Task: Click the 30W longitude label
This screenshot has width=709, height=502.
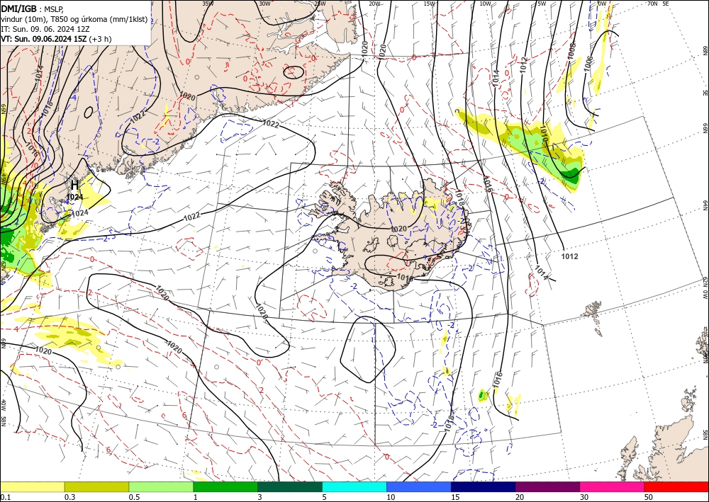Action: pos(264,4)
